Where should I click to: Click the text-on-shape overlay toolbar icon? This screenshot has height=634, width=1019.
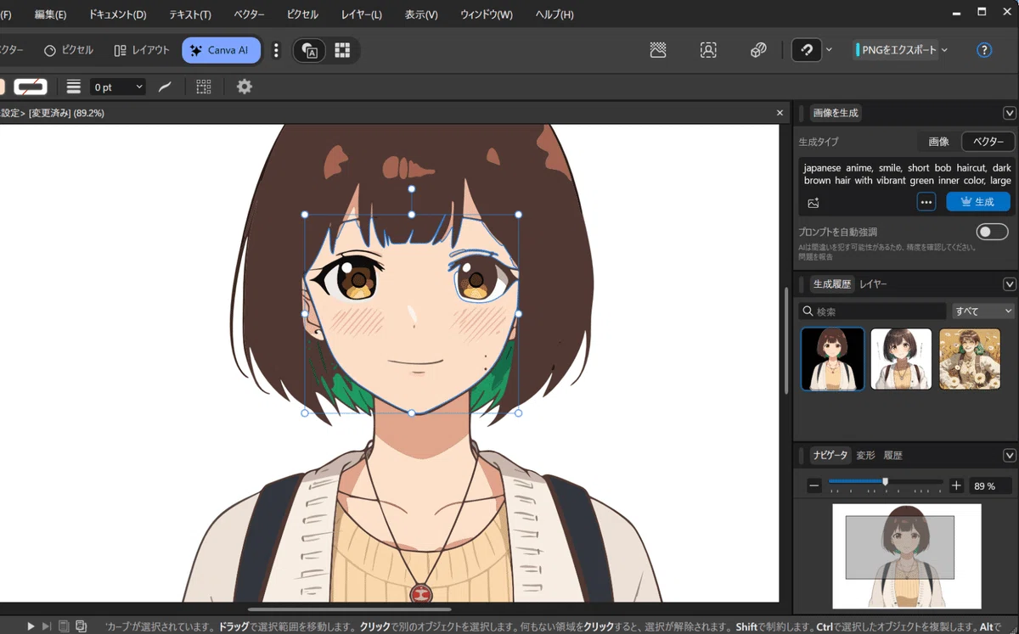click(x=311, y=51)
